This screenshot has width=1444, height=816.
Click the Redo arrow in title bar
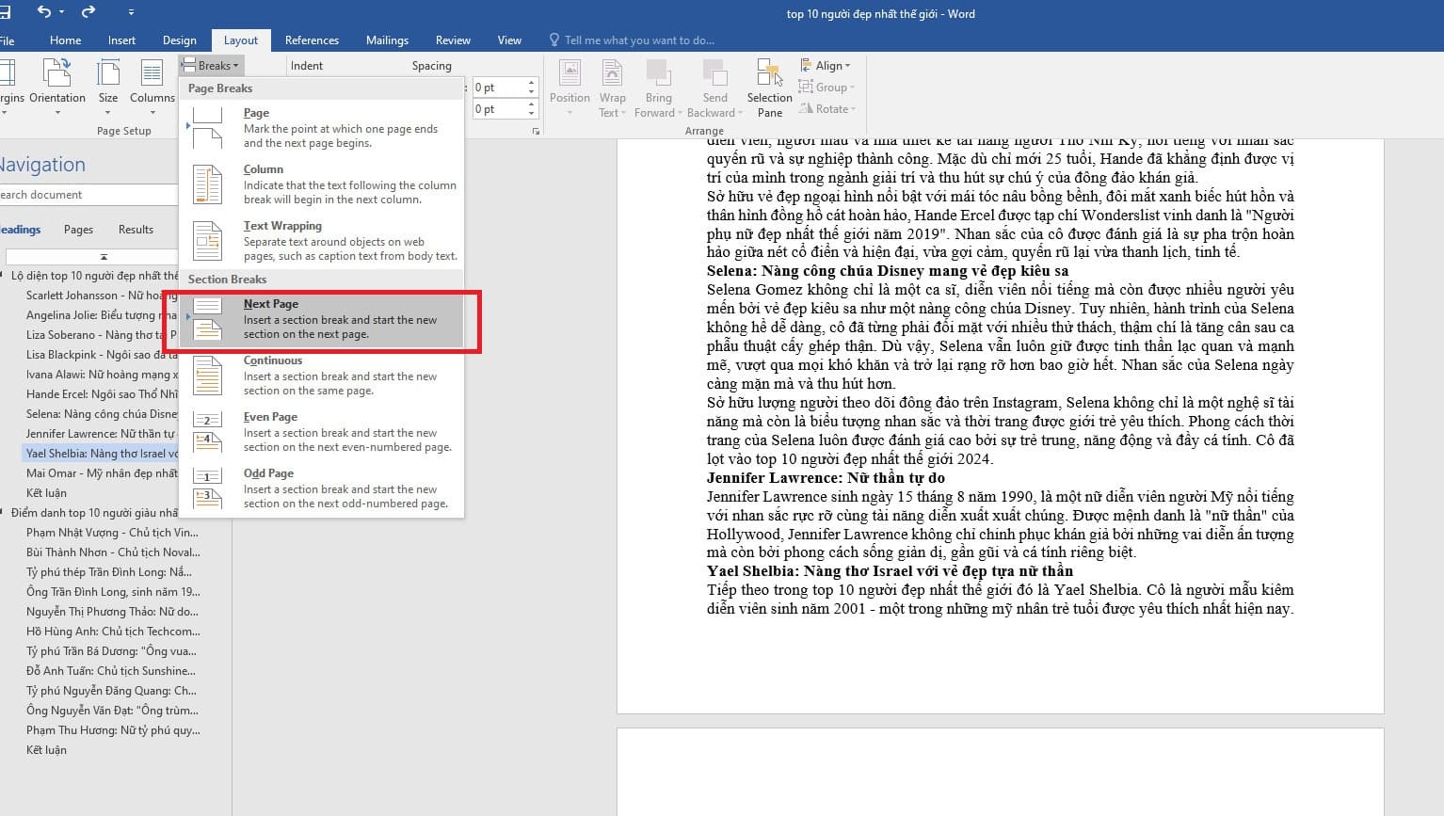[88, 12]
